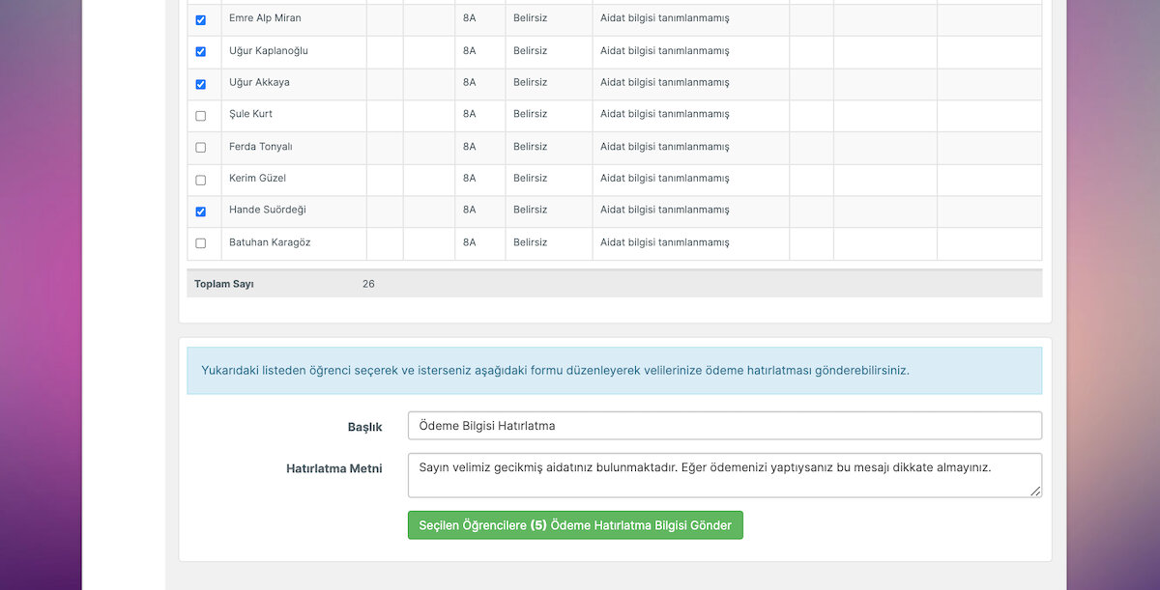Click Belirsiz in Kerim Güzel's row
This screenshot has height=590, width=1160.
[530, 178]
